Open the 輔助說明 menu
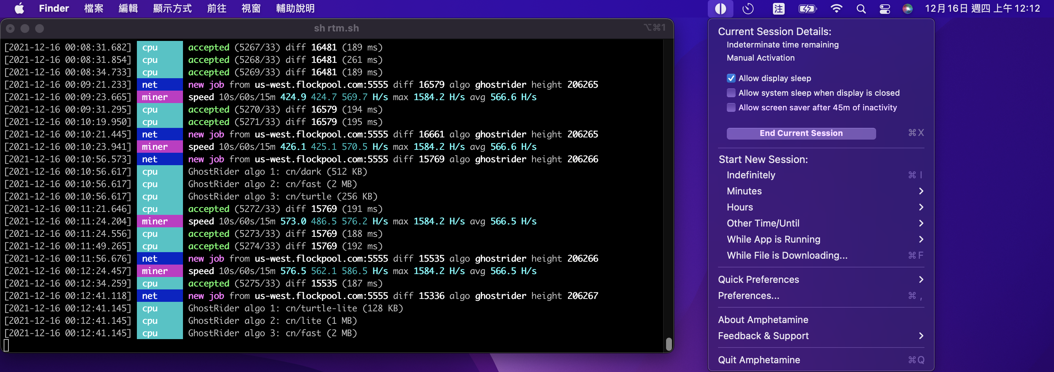Screen dimensions: 1054x372 (x=295, y=8)
